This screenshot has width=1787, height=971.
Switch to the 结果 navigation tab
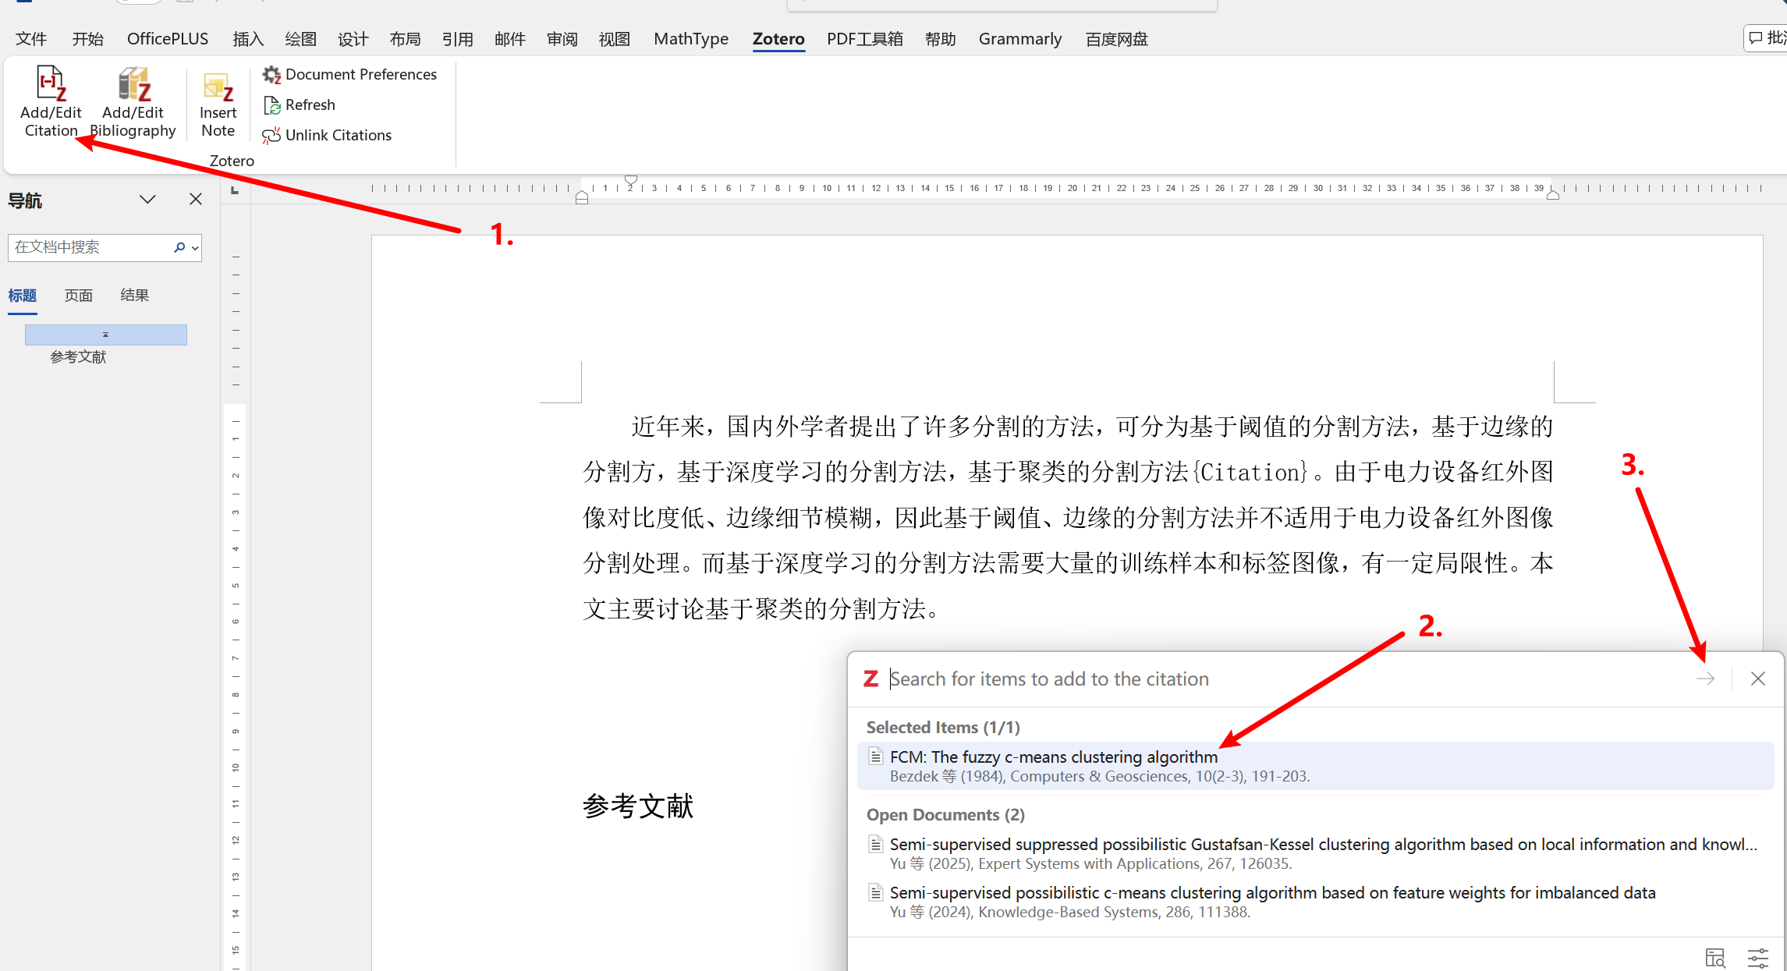(134, 296)
